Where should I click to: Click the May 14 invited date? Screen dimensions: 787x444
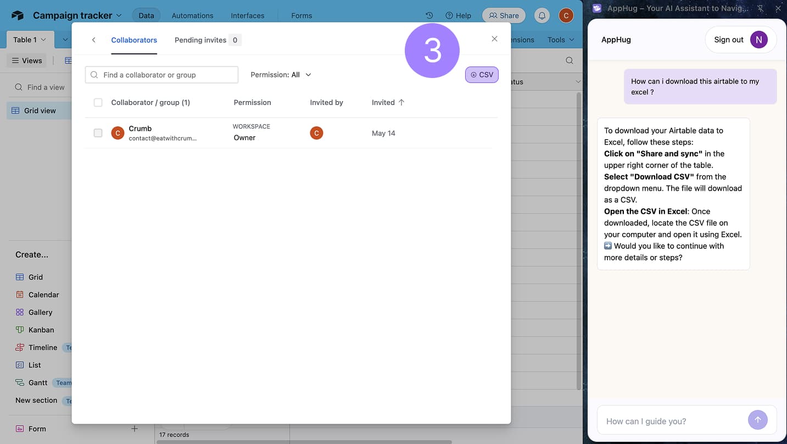point(383,133)
